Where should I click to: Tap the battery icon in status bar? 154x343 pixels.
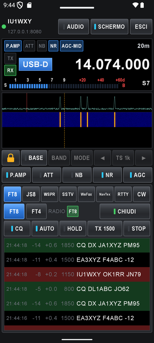tap(142, 5)
